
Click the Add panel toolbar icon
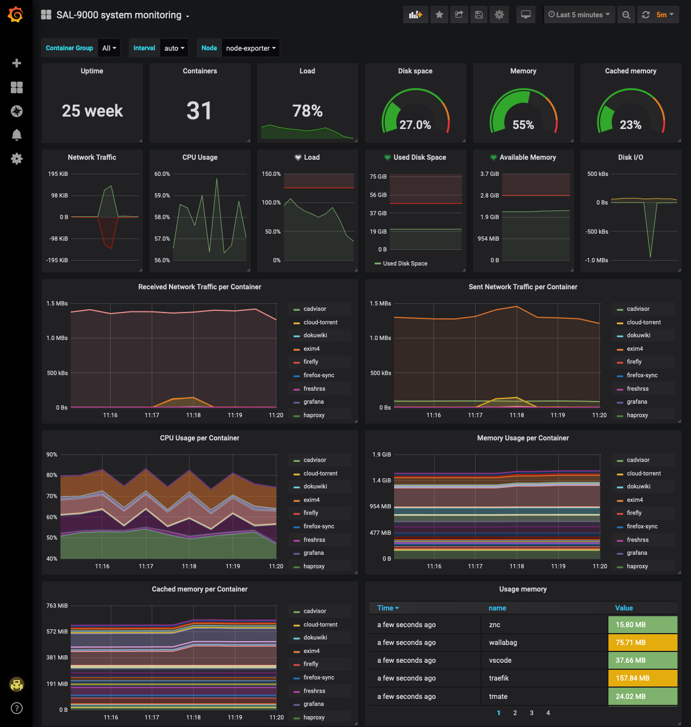(416, 15)
